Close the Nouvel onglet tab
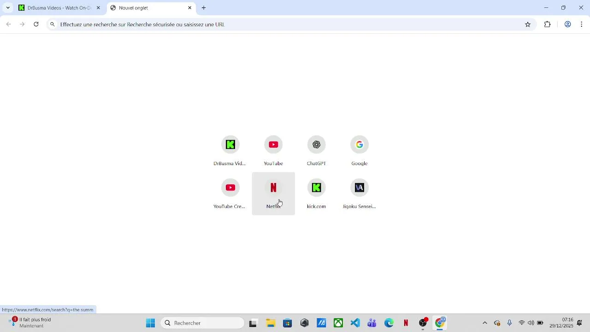 click(189, 8)
